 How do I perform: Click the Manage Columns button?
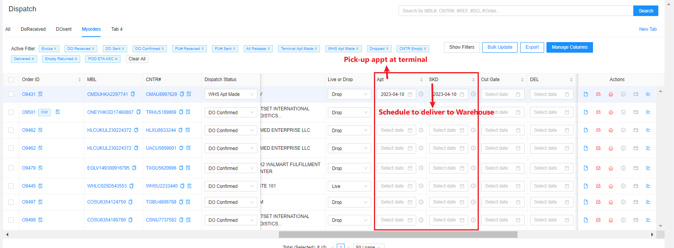[569, 47]
